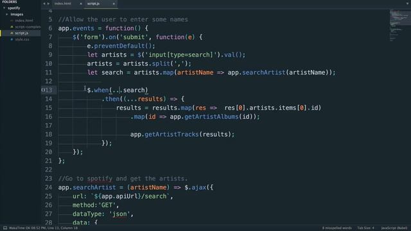Screen dimensions: 411x231
Task: Click artists.split on line 10
Action: 146,64
